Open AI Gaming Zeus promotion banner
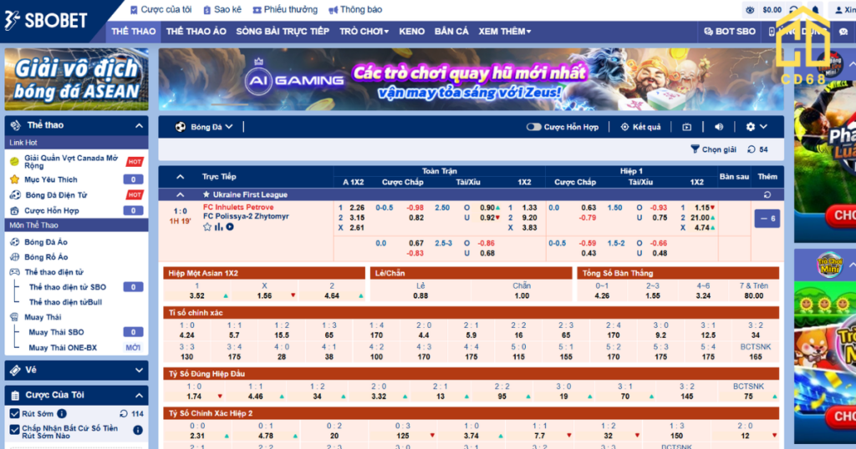Image resolution: width=856 pixels, height=449 pixels. 471,79
